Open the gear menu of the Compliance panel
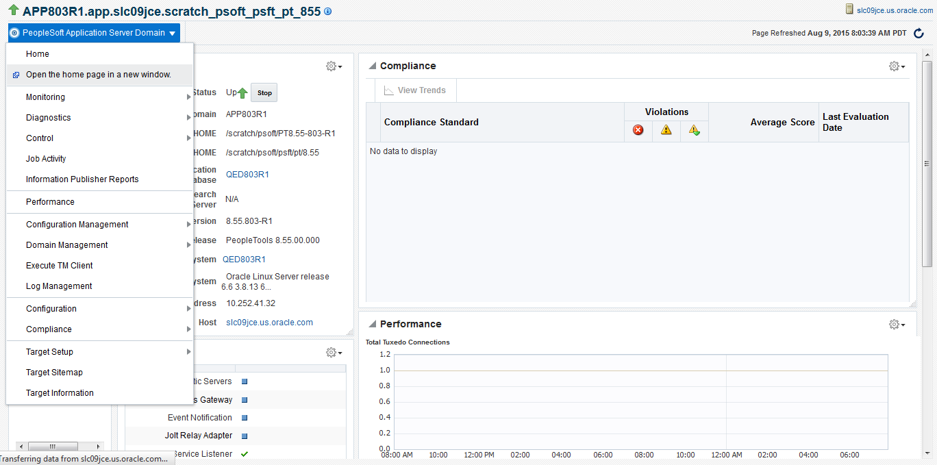Image resolution: width=937 pixels, height=465 pixels. [897, 66]
